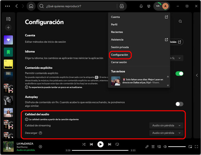Select Recientes in profile menu

point(139,32)
